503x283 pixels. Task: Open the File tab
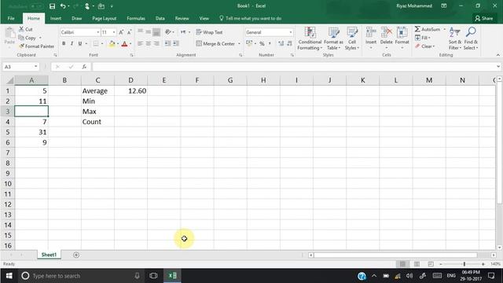[x=11, y=19]
